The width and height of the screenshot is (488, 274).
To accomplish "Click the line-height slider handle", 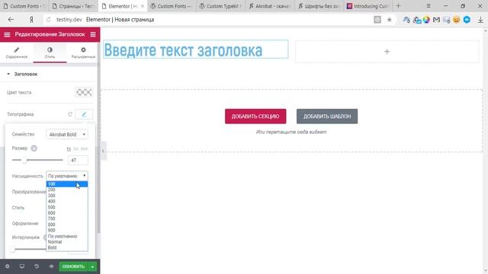I will point(12,249).
